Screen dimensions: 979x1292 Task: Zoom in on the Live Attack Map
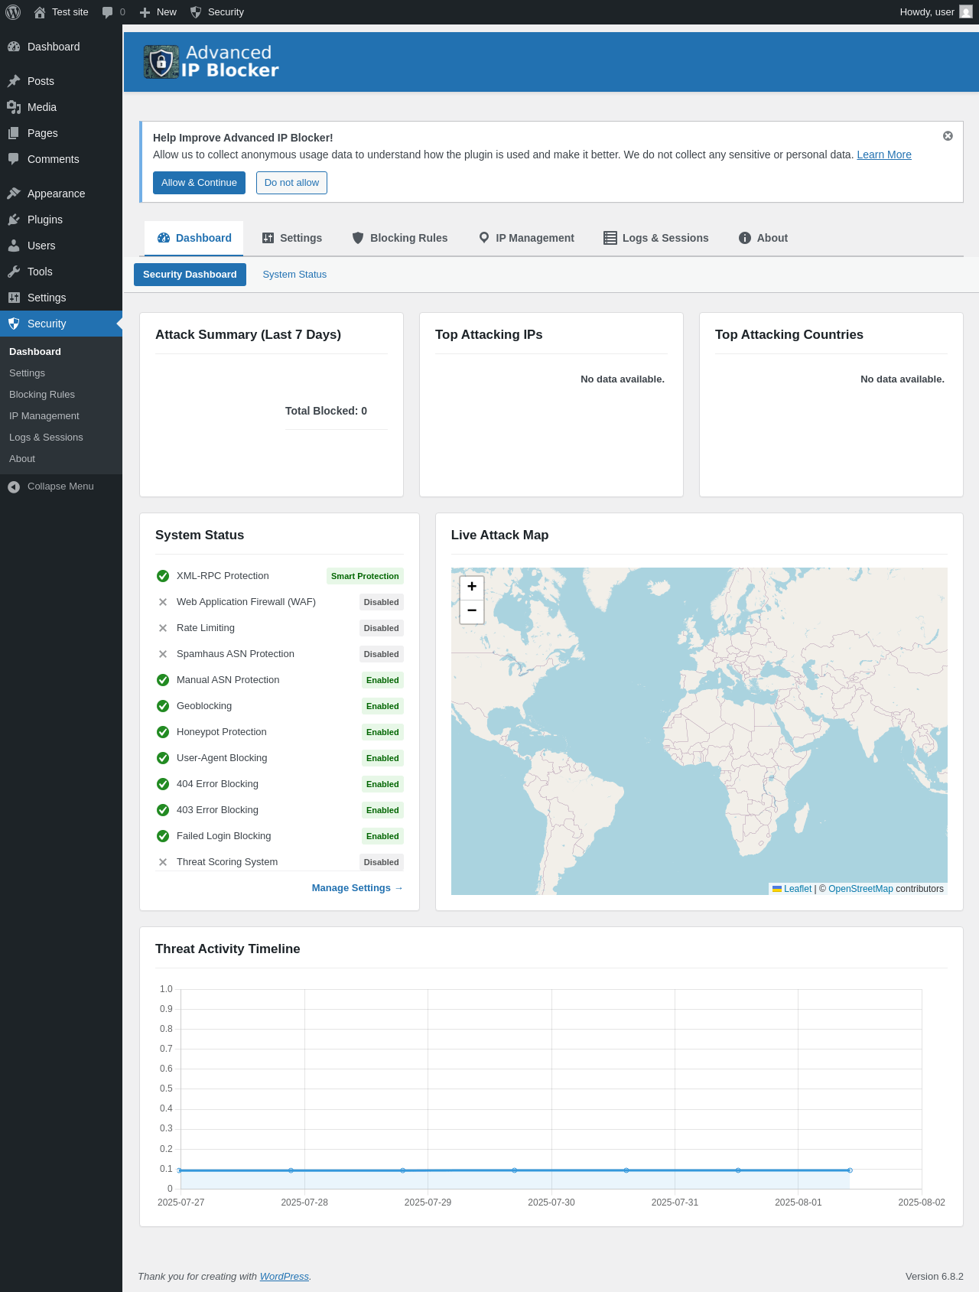coord(472,587)
